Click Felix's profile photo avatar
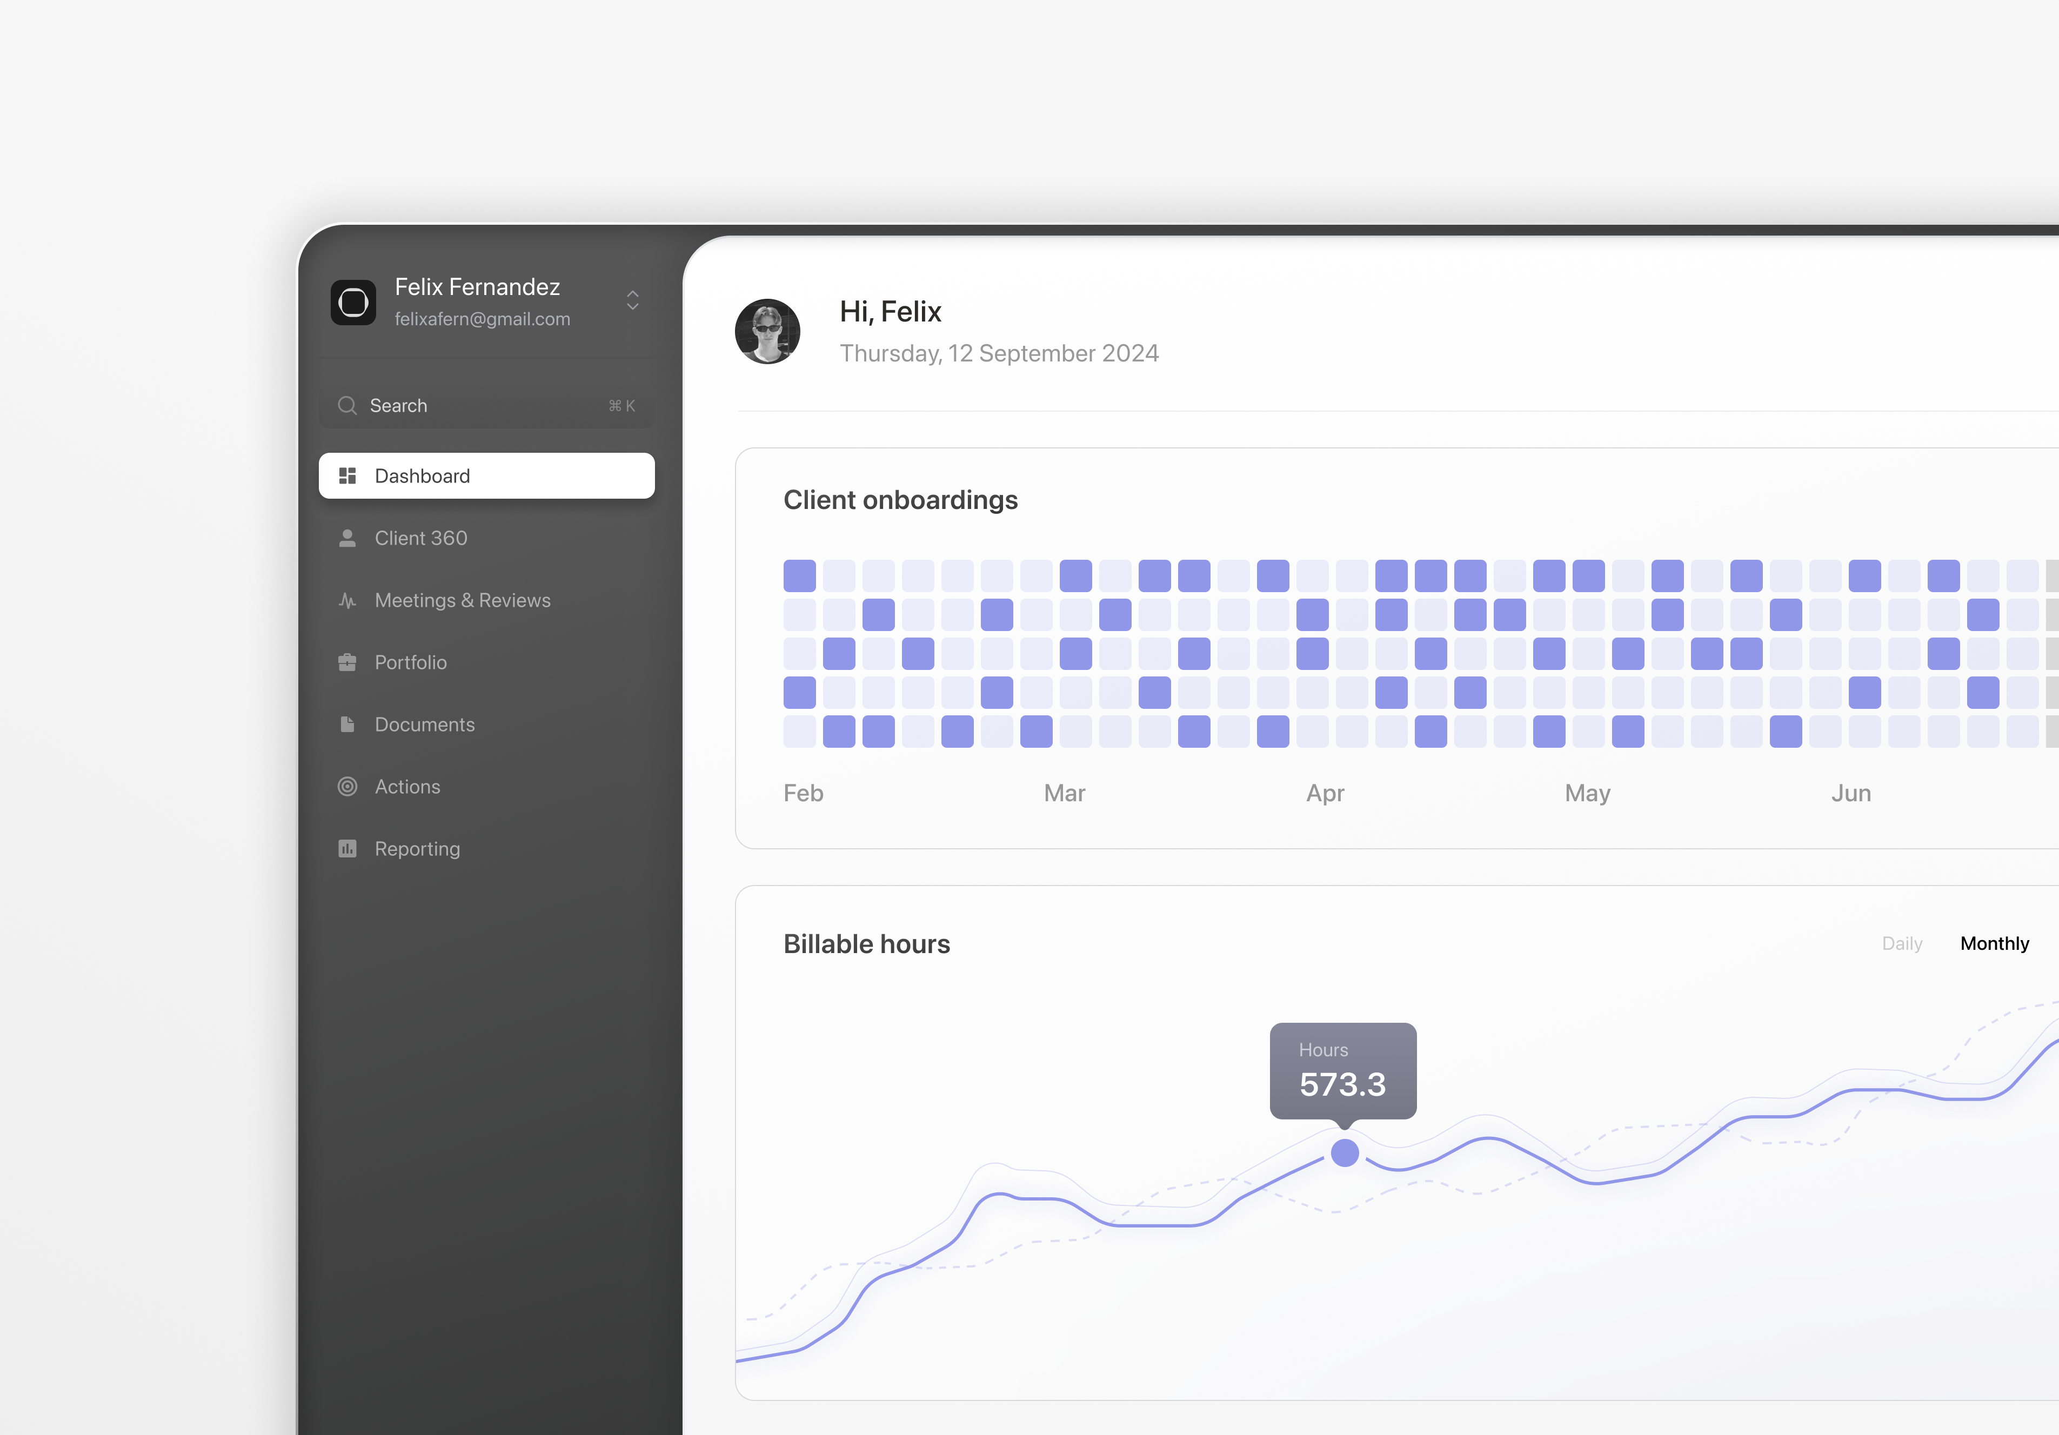 (x=767, y=332)
